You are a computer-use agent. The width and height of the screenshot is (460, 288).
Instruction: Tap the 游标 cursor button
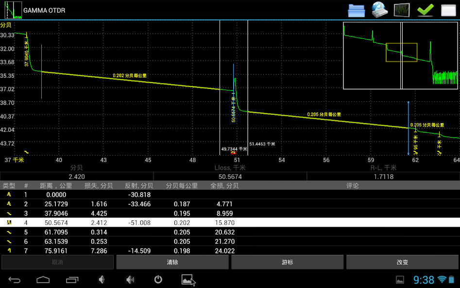coord(287,262)
